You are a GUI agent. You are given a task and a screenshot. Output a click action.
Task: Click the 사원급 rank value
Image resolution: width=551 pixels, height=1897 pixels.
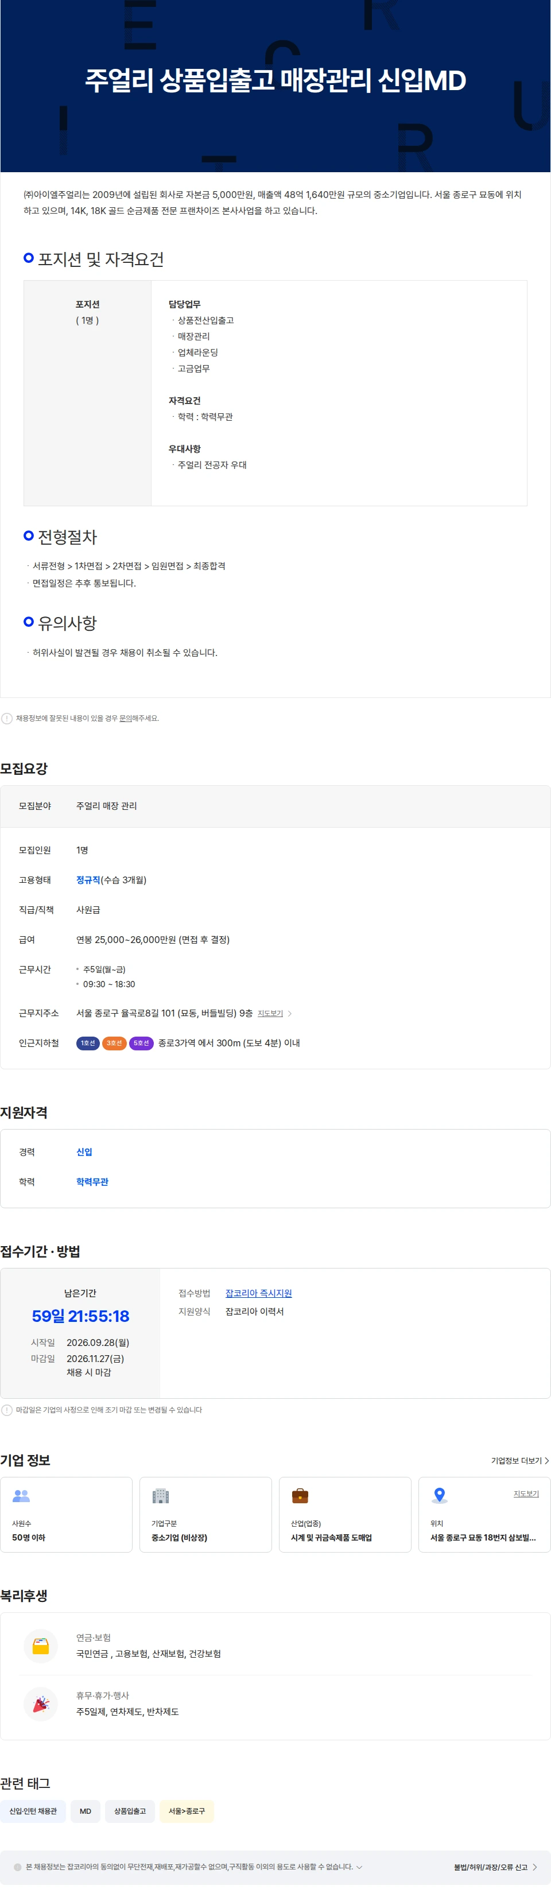(x=88, y=910)
